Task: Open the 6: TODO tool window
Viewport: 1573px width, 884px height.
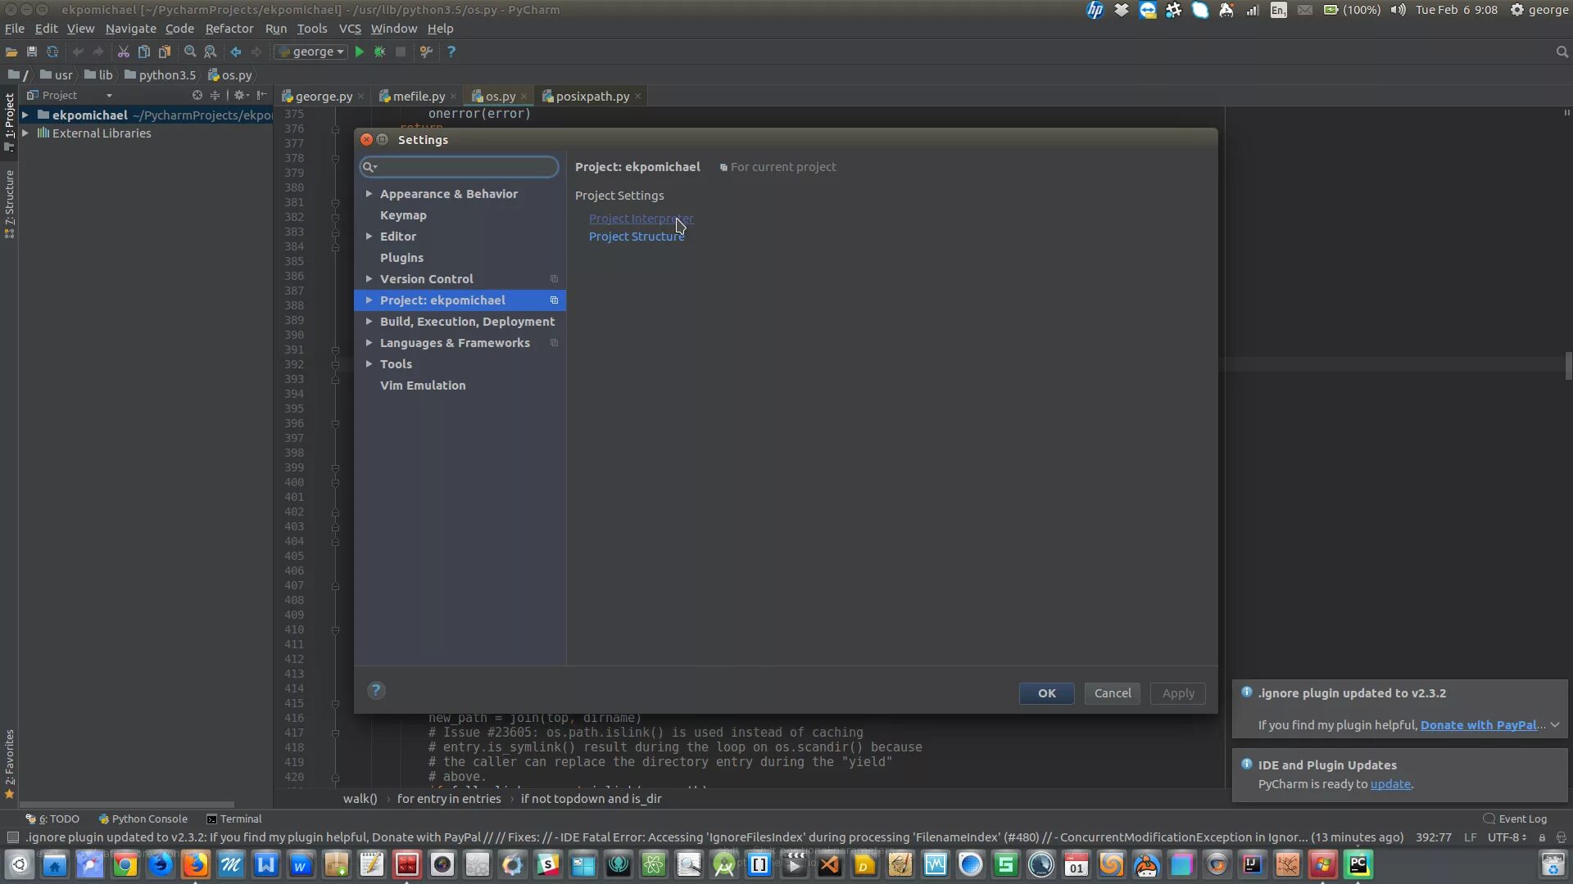Action: [x=52, y=819]
